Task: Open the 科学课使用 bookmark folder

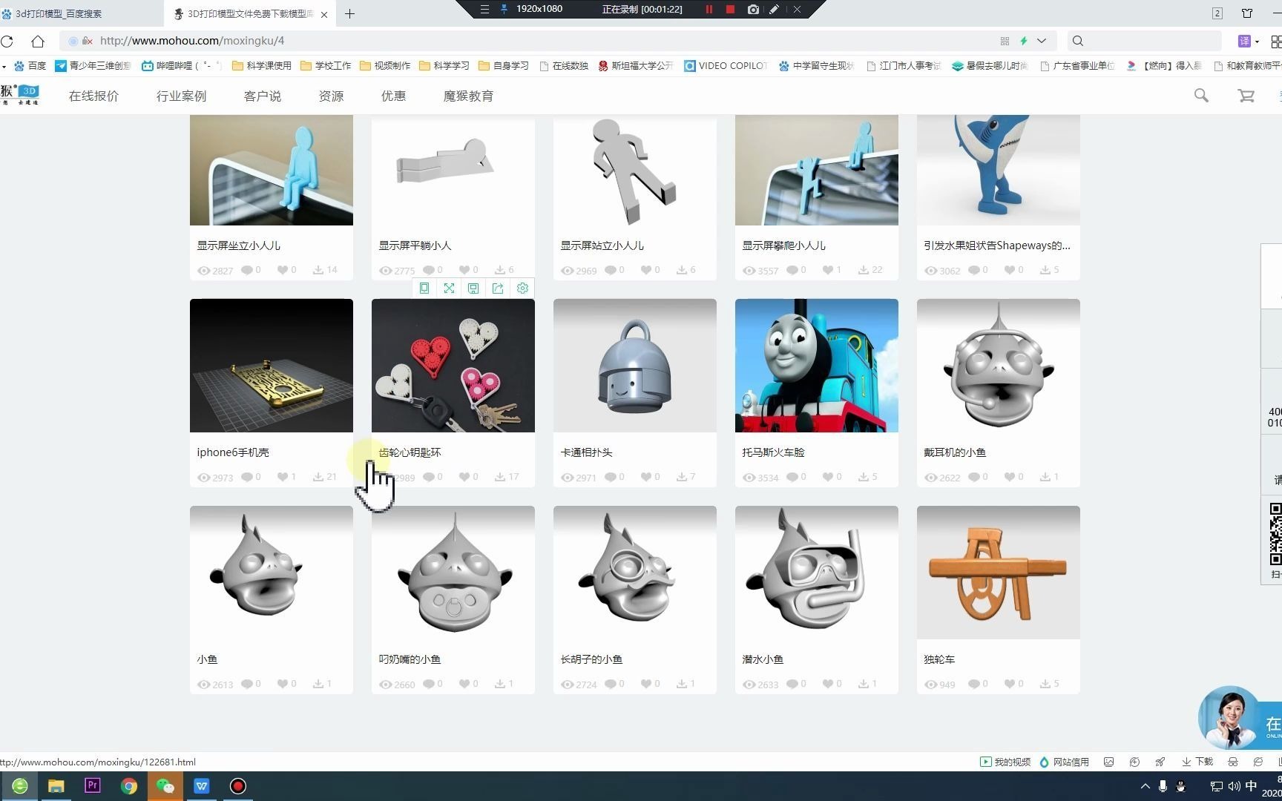Action: pos(261,65)
